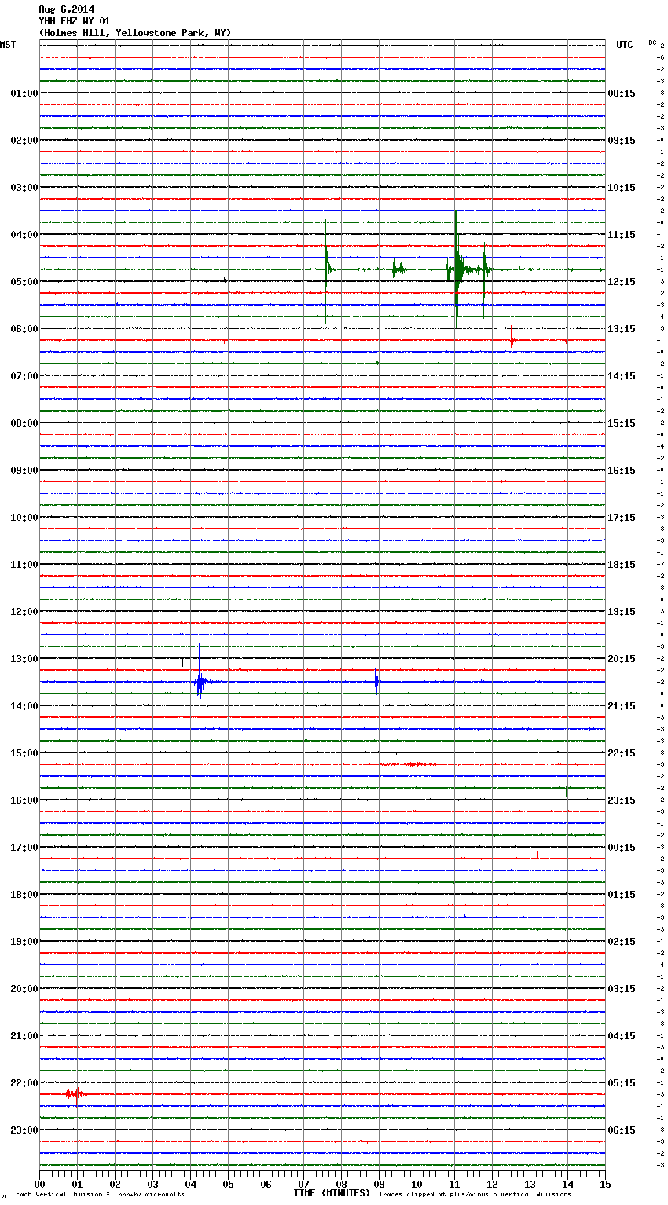Click the "11:15" UTC time label
This screenshot has width=668, height=1205.
(622, 235)
